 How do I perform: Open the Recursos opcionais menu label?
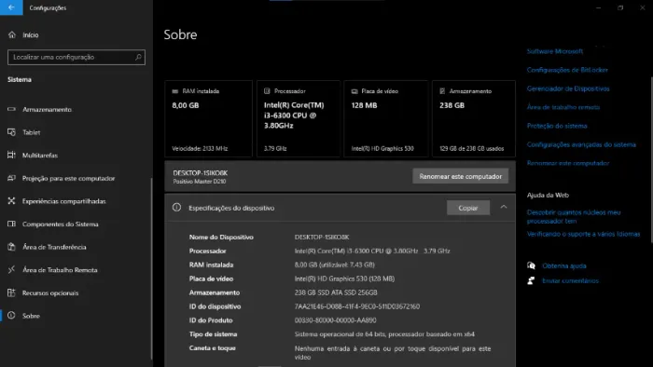(50, 292)
